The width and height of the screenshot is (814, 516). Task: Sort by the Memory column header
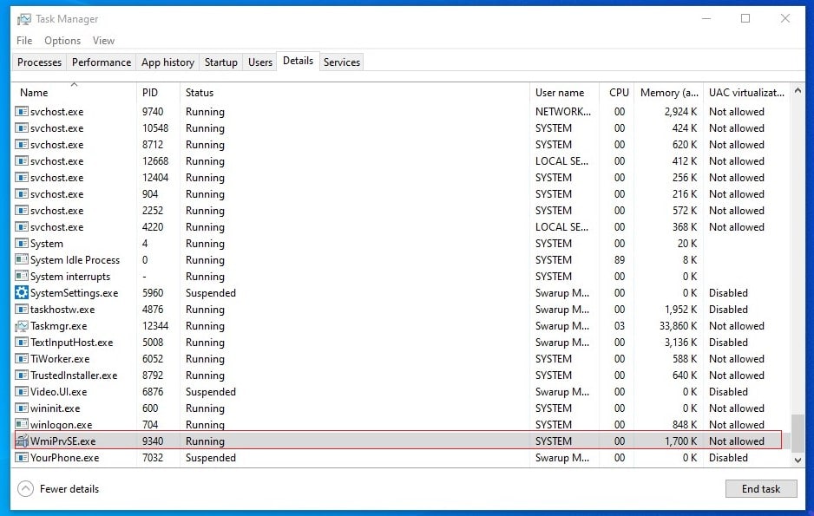(x=668, y=92)
